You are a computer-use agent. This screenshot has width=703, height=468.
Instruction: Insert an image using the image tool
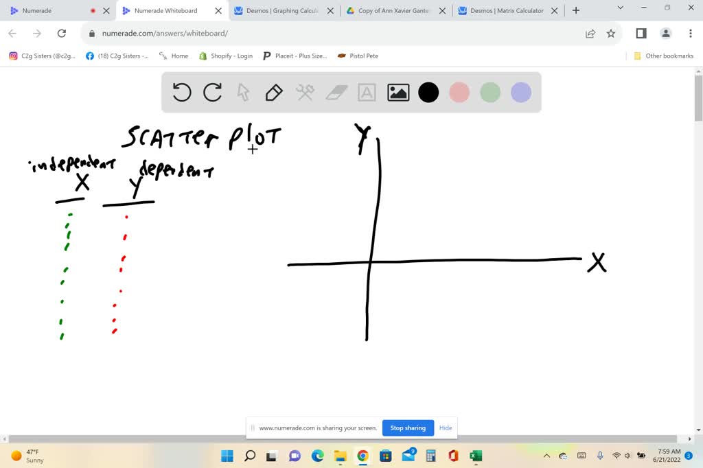point(397,92)
